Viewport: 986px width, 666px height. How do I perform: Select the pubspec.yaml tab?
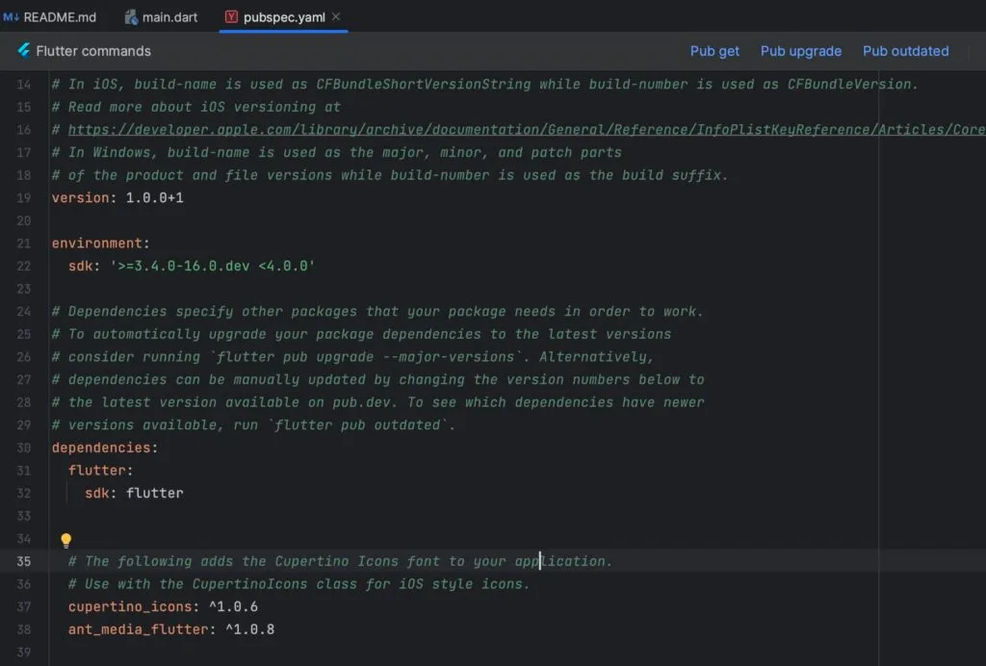pos(284,17)
